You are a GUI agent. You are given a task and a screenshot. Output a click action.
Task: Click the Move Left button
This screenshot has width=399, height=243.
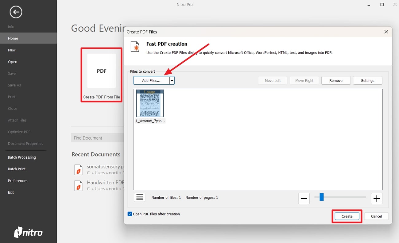tap(273, 81)
